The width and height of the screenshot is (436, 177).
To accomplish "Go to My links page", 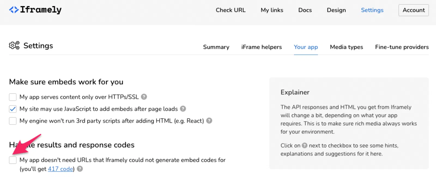I will coord(272,10).
